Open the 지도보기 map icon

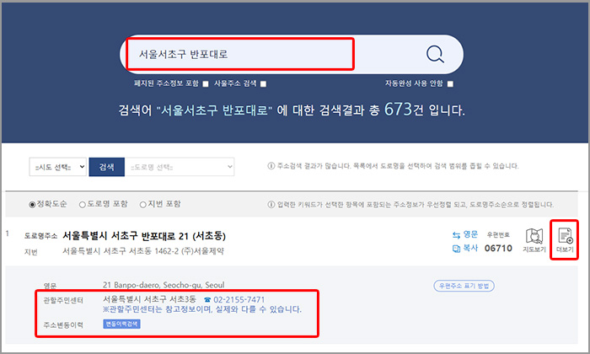coord(534,236)
